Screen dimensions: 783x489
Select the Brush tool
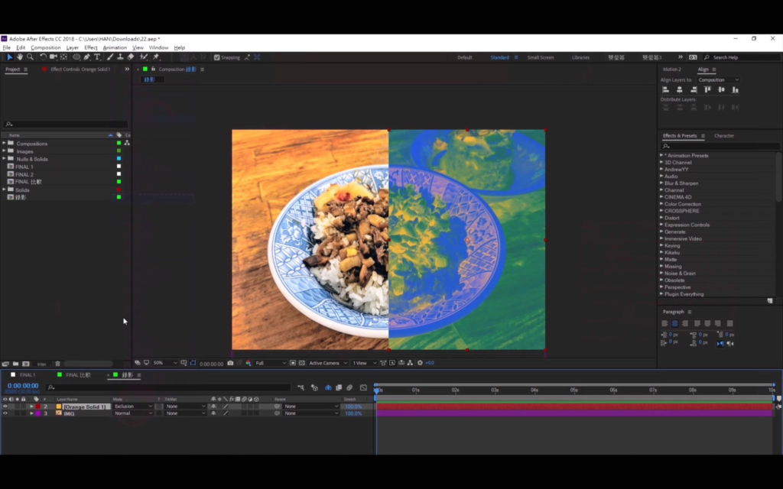(x=110, y=57)
